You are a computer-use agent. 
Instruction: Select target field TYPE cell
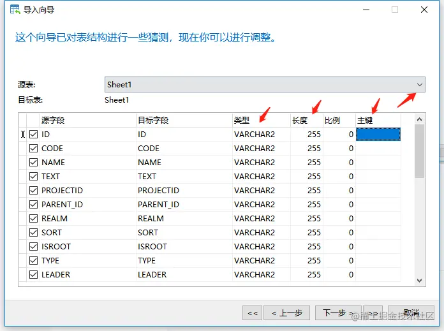(x=184, y=260)
